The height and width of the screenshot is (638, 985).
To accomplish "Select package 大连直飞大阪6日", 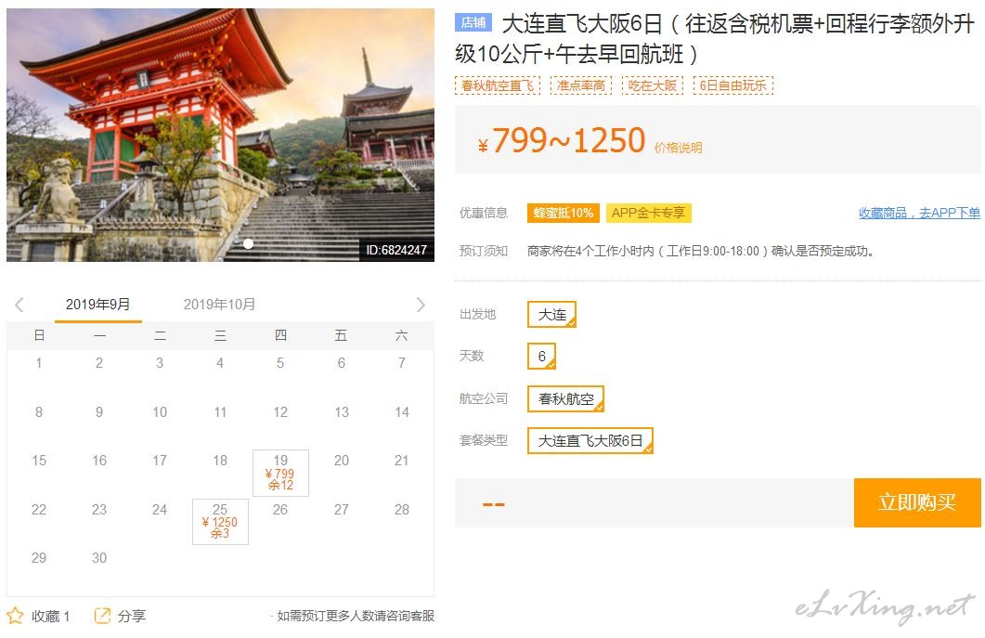I will click(x=590, y=440).
